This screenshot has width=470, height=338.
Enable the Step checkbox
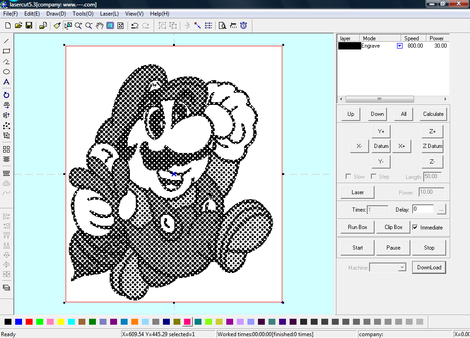(374, 177)
